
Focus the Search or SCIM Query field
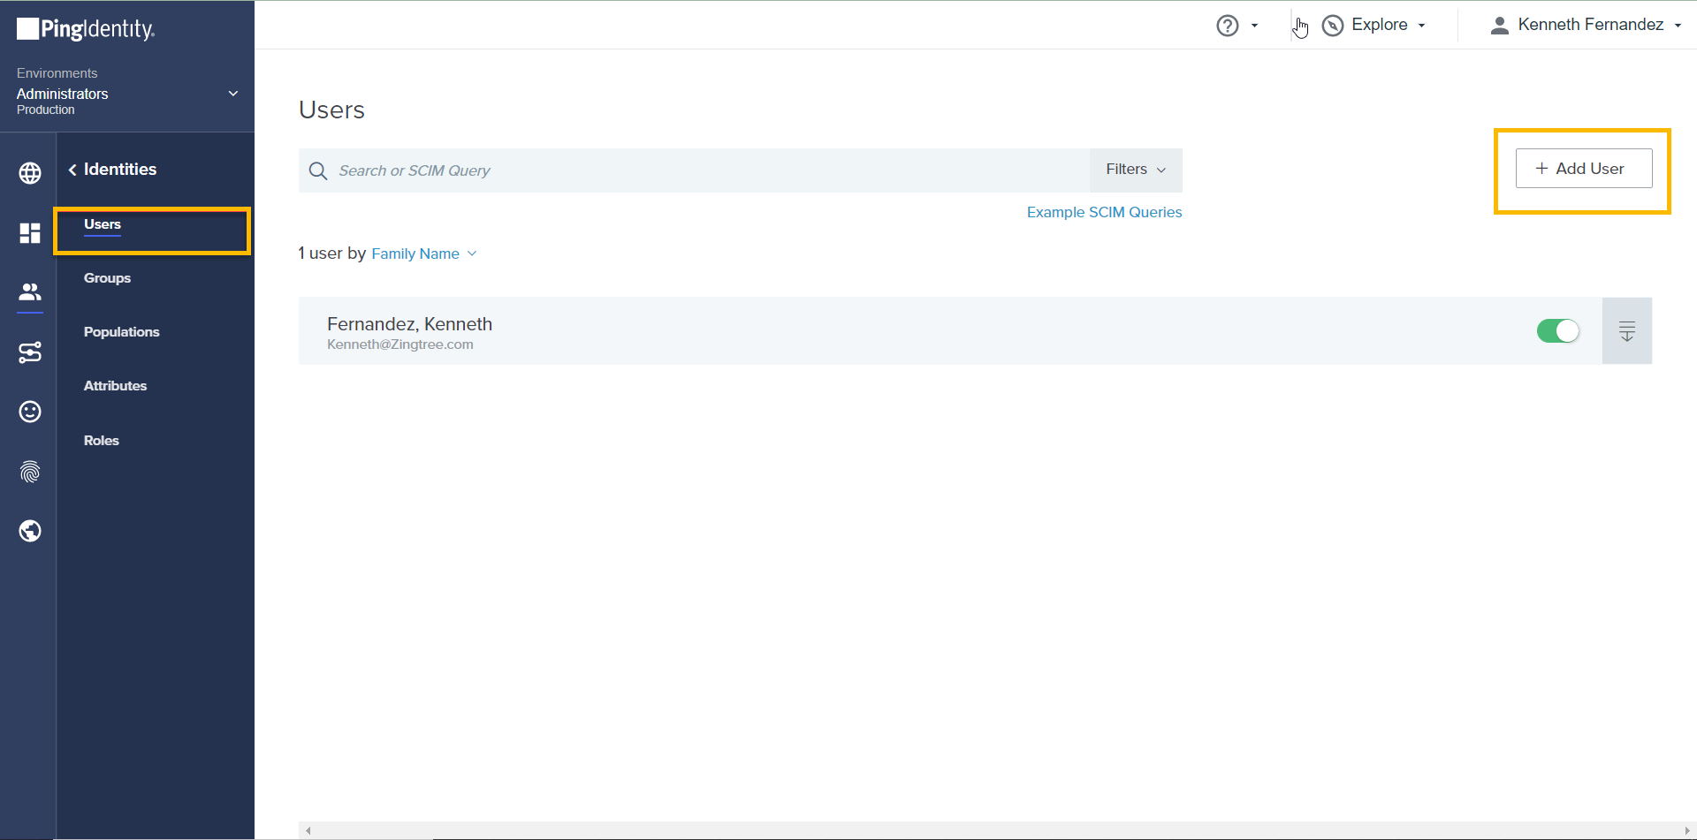[x=694, y=170]
